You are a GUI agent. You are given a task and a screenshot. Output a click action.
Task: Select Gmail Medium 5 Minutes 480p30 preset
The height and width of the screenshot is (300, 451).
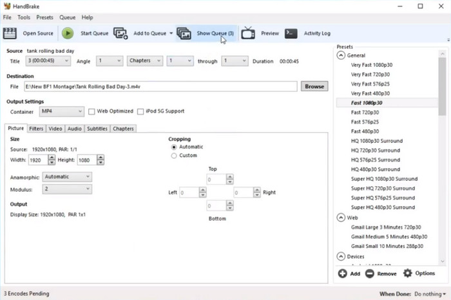pos(389,236)
